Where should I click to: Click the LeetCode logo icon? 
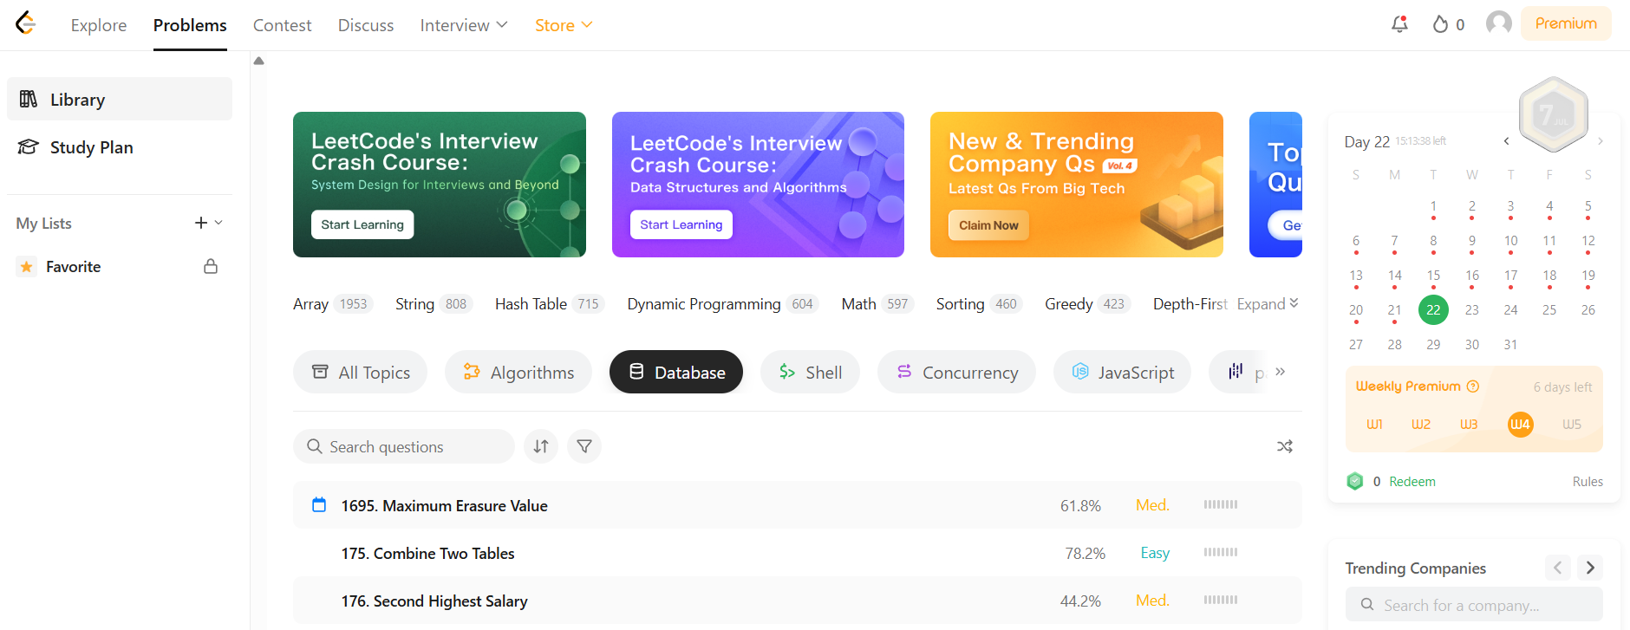pyautogui.click(x=26, y=23)
